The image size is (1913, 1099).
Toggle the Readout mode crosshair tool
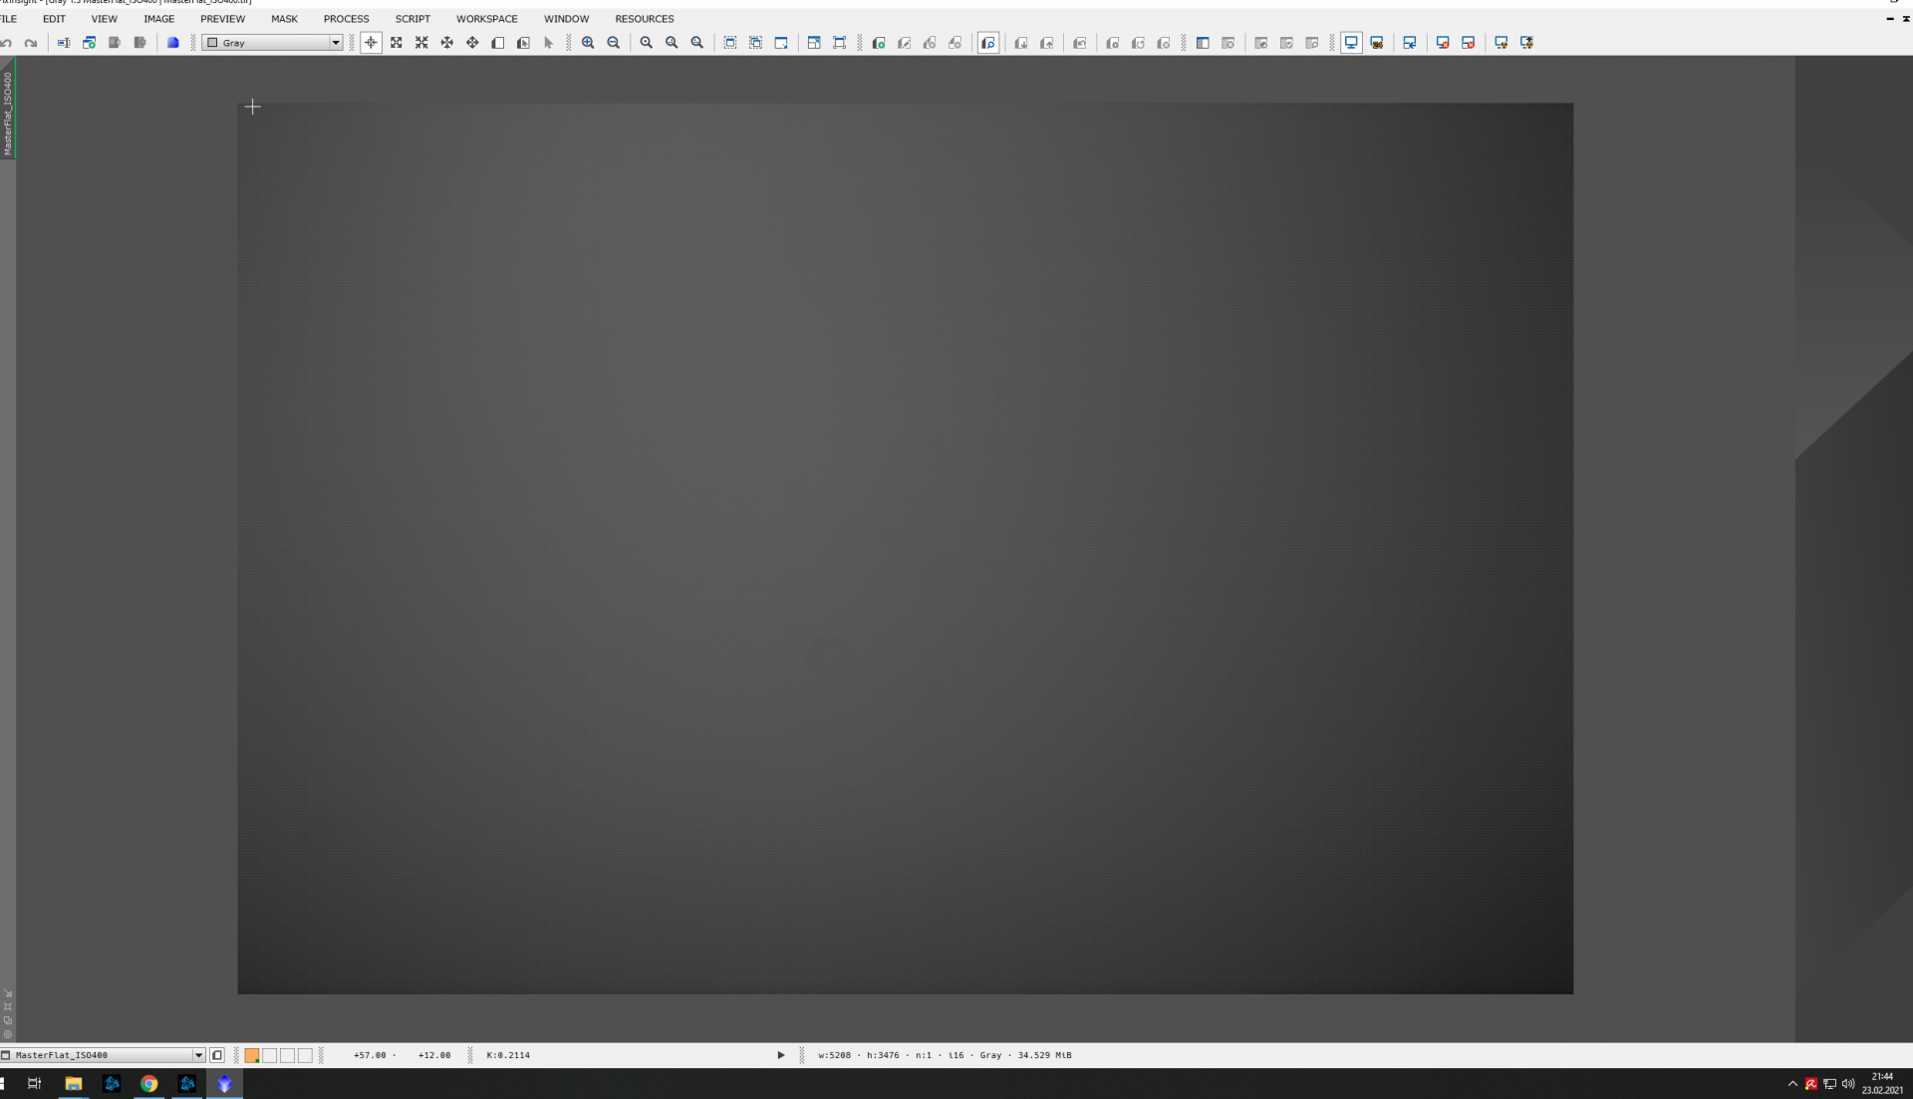pyautogui.click(x=371, y=43)
